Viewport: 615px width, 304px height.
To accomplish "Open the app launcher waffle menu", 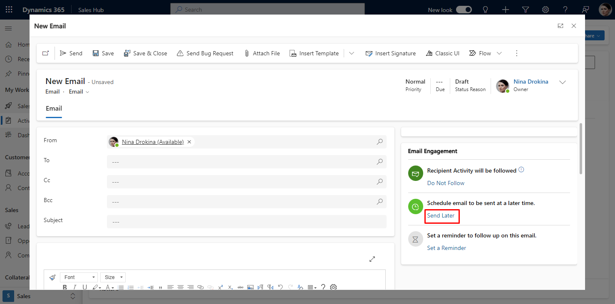I will (9, 10).
